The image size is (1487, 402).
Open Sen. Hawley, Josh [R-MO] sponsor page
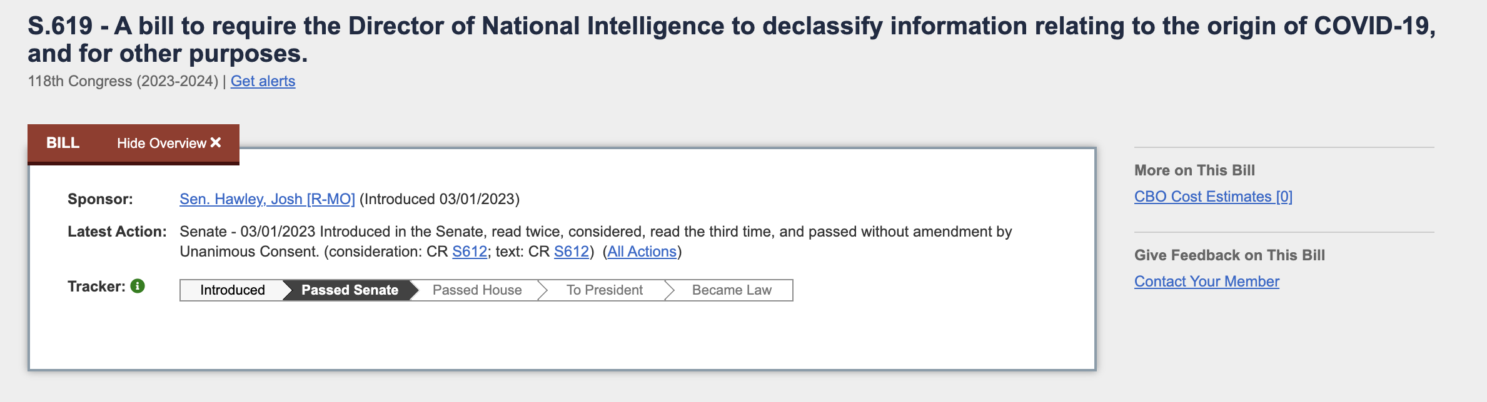click(x=266, y=200)
